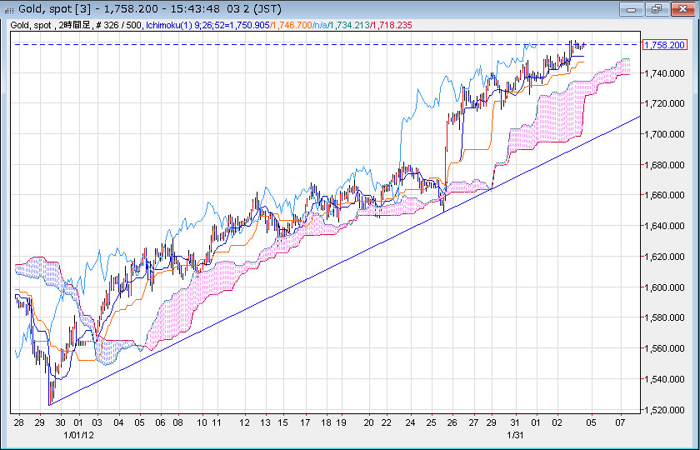The width and height of the screenshot is (700, 450).
Task: Click the 1,520.000 price axis label
Action: 664,410
